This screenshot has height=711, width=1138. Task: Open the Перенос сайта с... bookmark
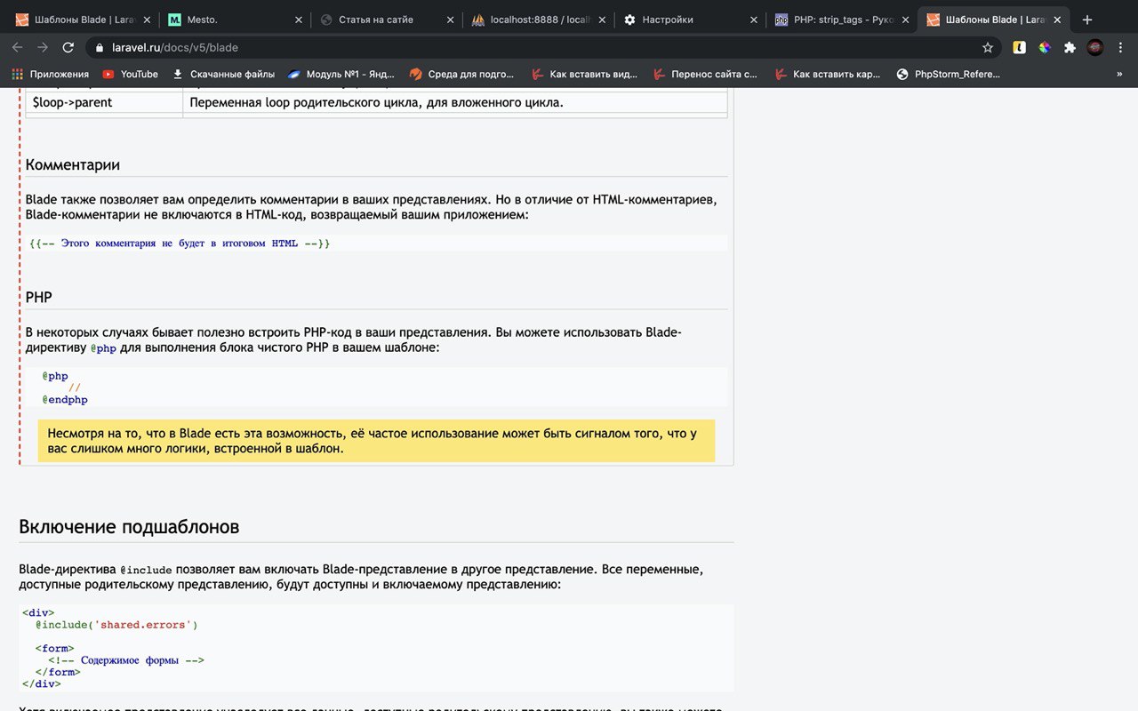705,75
